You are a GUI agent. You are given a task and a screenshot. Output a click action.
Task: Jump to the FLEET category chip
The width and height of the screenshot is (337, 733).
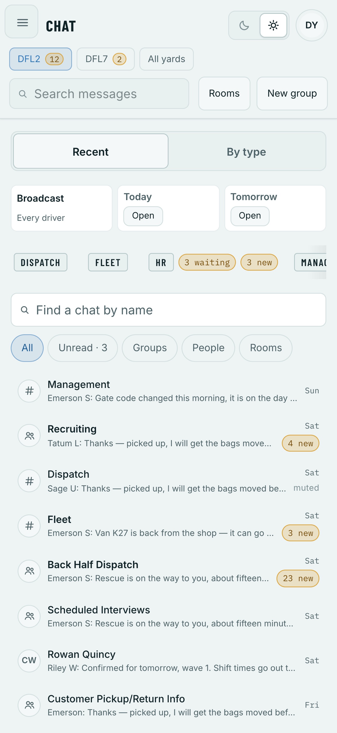[x=108, y=262]
